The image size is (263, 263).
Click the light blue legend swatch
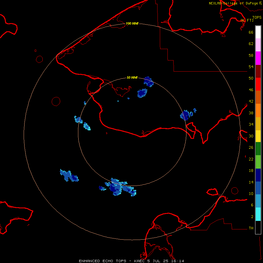click(258, 201)
